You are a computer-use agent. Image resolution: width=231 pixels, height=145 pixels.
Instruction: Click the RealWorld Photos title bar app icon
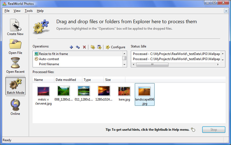(x=4, y=4)
